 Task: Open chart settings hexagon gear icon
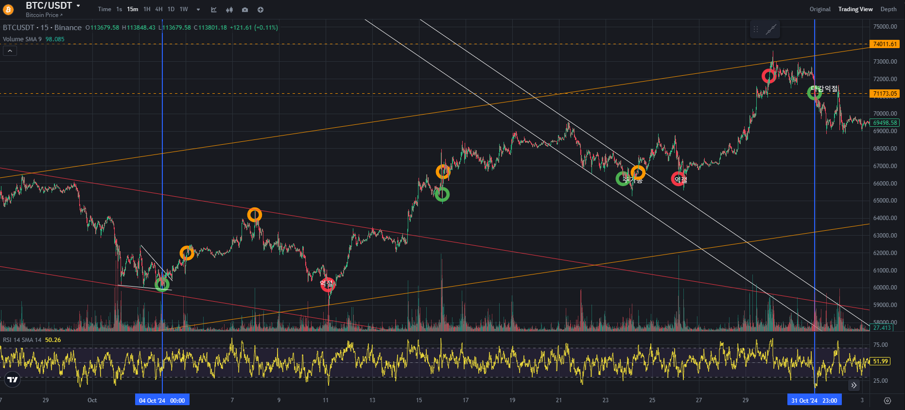[888, 401]
